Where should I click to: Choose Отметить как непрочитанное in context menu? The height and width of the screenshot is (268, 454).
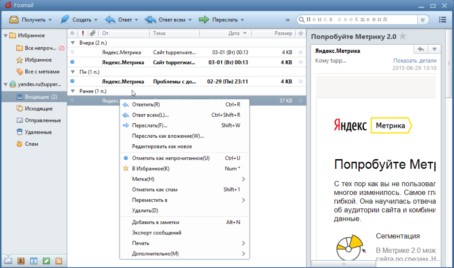(x=185, y=158)
